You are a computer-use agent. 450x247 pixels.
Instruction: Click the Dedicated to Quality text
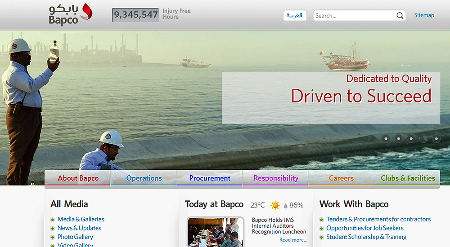(x=389, y=79)
